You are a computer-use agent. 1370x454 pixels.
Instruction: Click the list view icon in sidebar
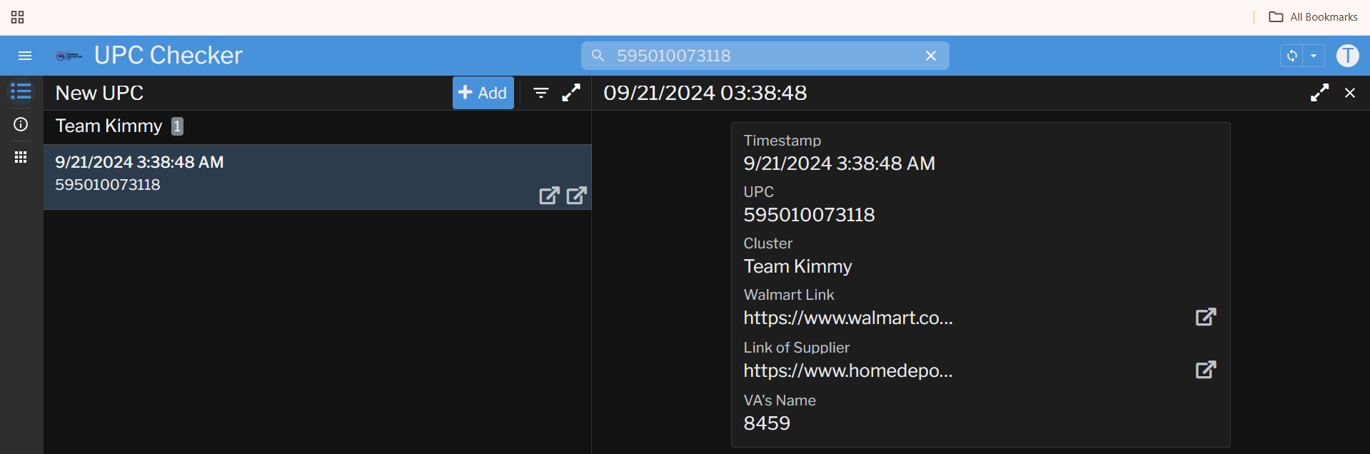click(21, 91)
